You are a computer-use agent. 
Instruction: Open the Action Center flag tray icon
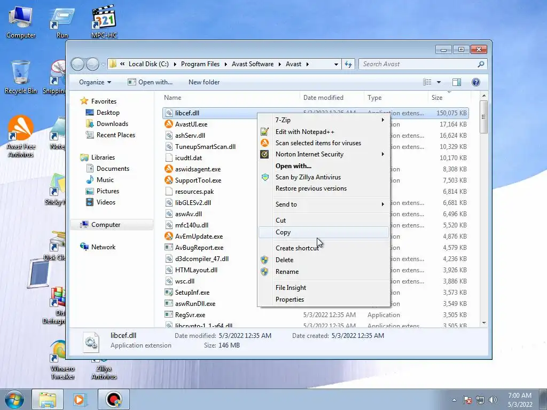pyautogui.click(x=467, y=400)
